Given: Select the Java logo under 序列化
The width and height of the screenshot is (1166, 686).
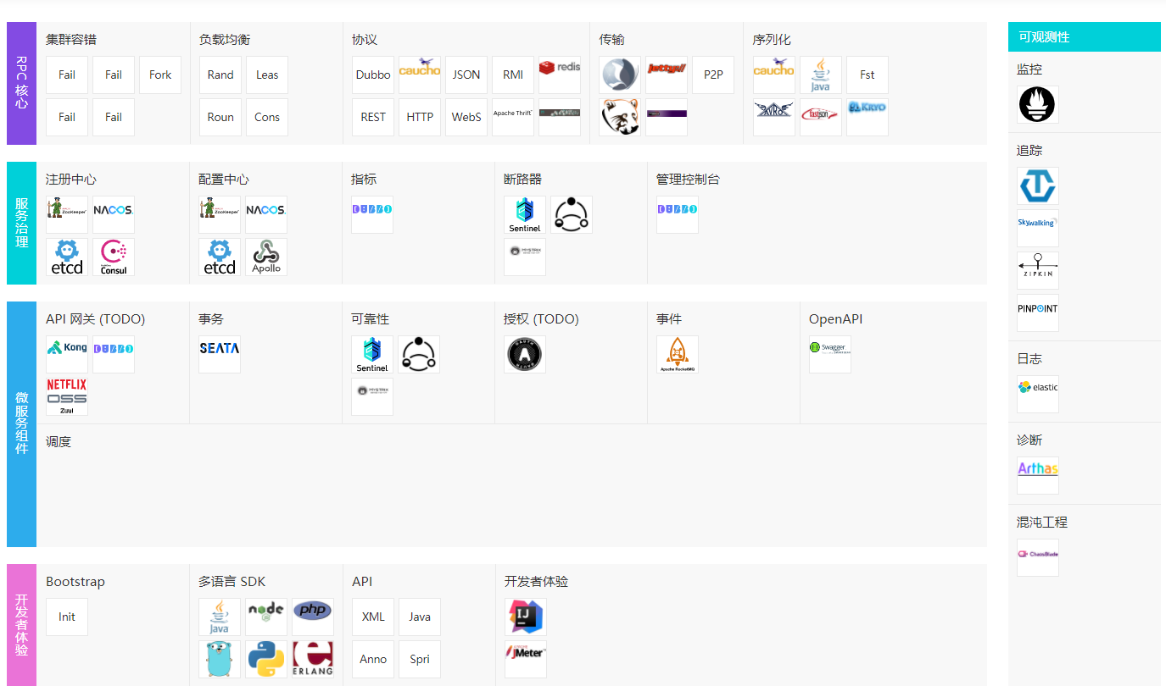Looking at the screenshot, I should click(x=821, y=75).
